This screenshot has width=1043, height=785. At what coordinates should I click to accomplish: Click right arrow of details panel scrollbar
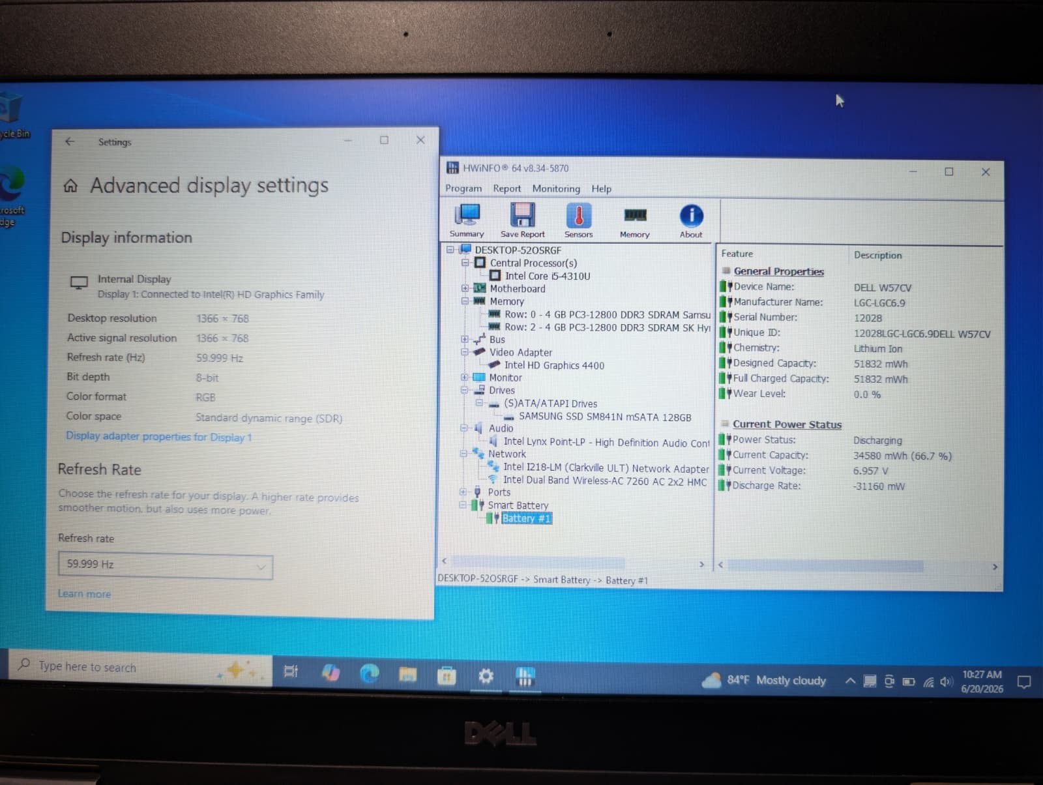point(995,567)
